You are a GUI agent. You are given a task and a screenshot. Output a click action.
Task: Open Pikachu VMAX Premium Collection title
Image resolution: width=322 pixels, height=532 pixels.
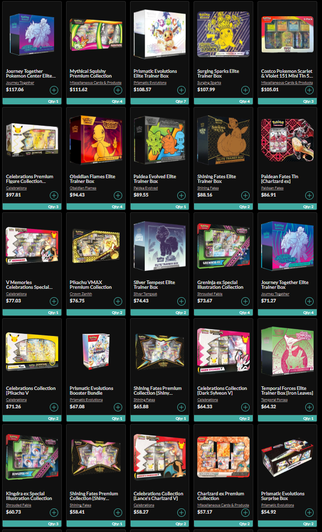click(x=91, y=285)
